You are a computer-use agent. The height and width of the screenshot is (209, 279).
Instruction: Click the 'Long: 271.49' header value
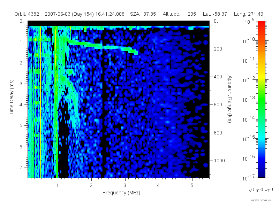[248, 14]
